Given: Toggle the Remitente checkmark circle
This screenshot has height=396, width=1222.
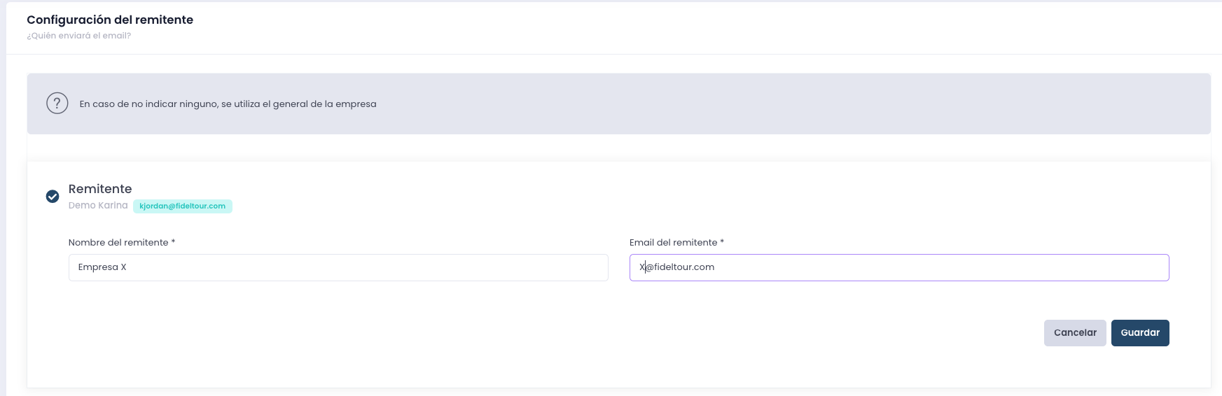Looking at the screenshot, I should [53, 197].
